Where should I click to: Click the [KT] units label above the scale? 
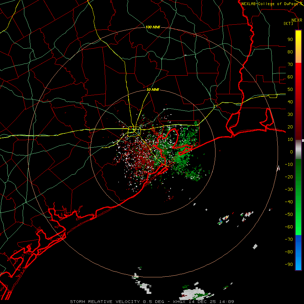pos(288,23)
